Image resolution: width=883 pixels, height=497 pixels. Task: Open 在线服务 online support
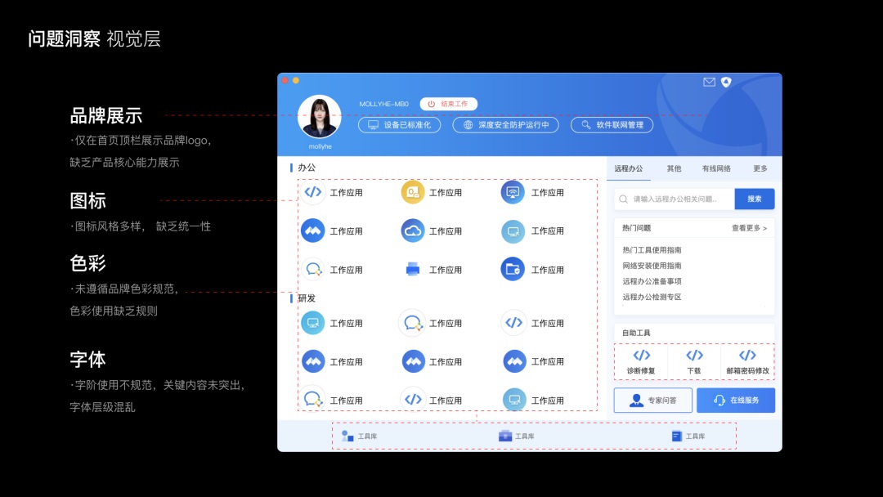click(x=737, y=401)
